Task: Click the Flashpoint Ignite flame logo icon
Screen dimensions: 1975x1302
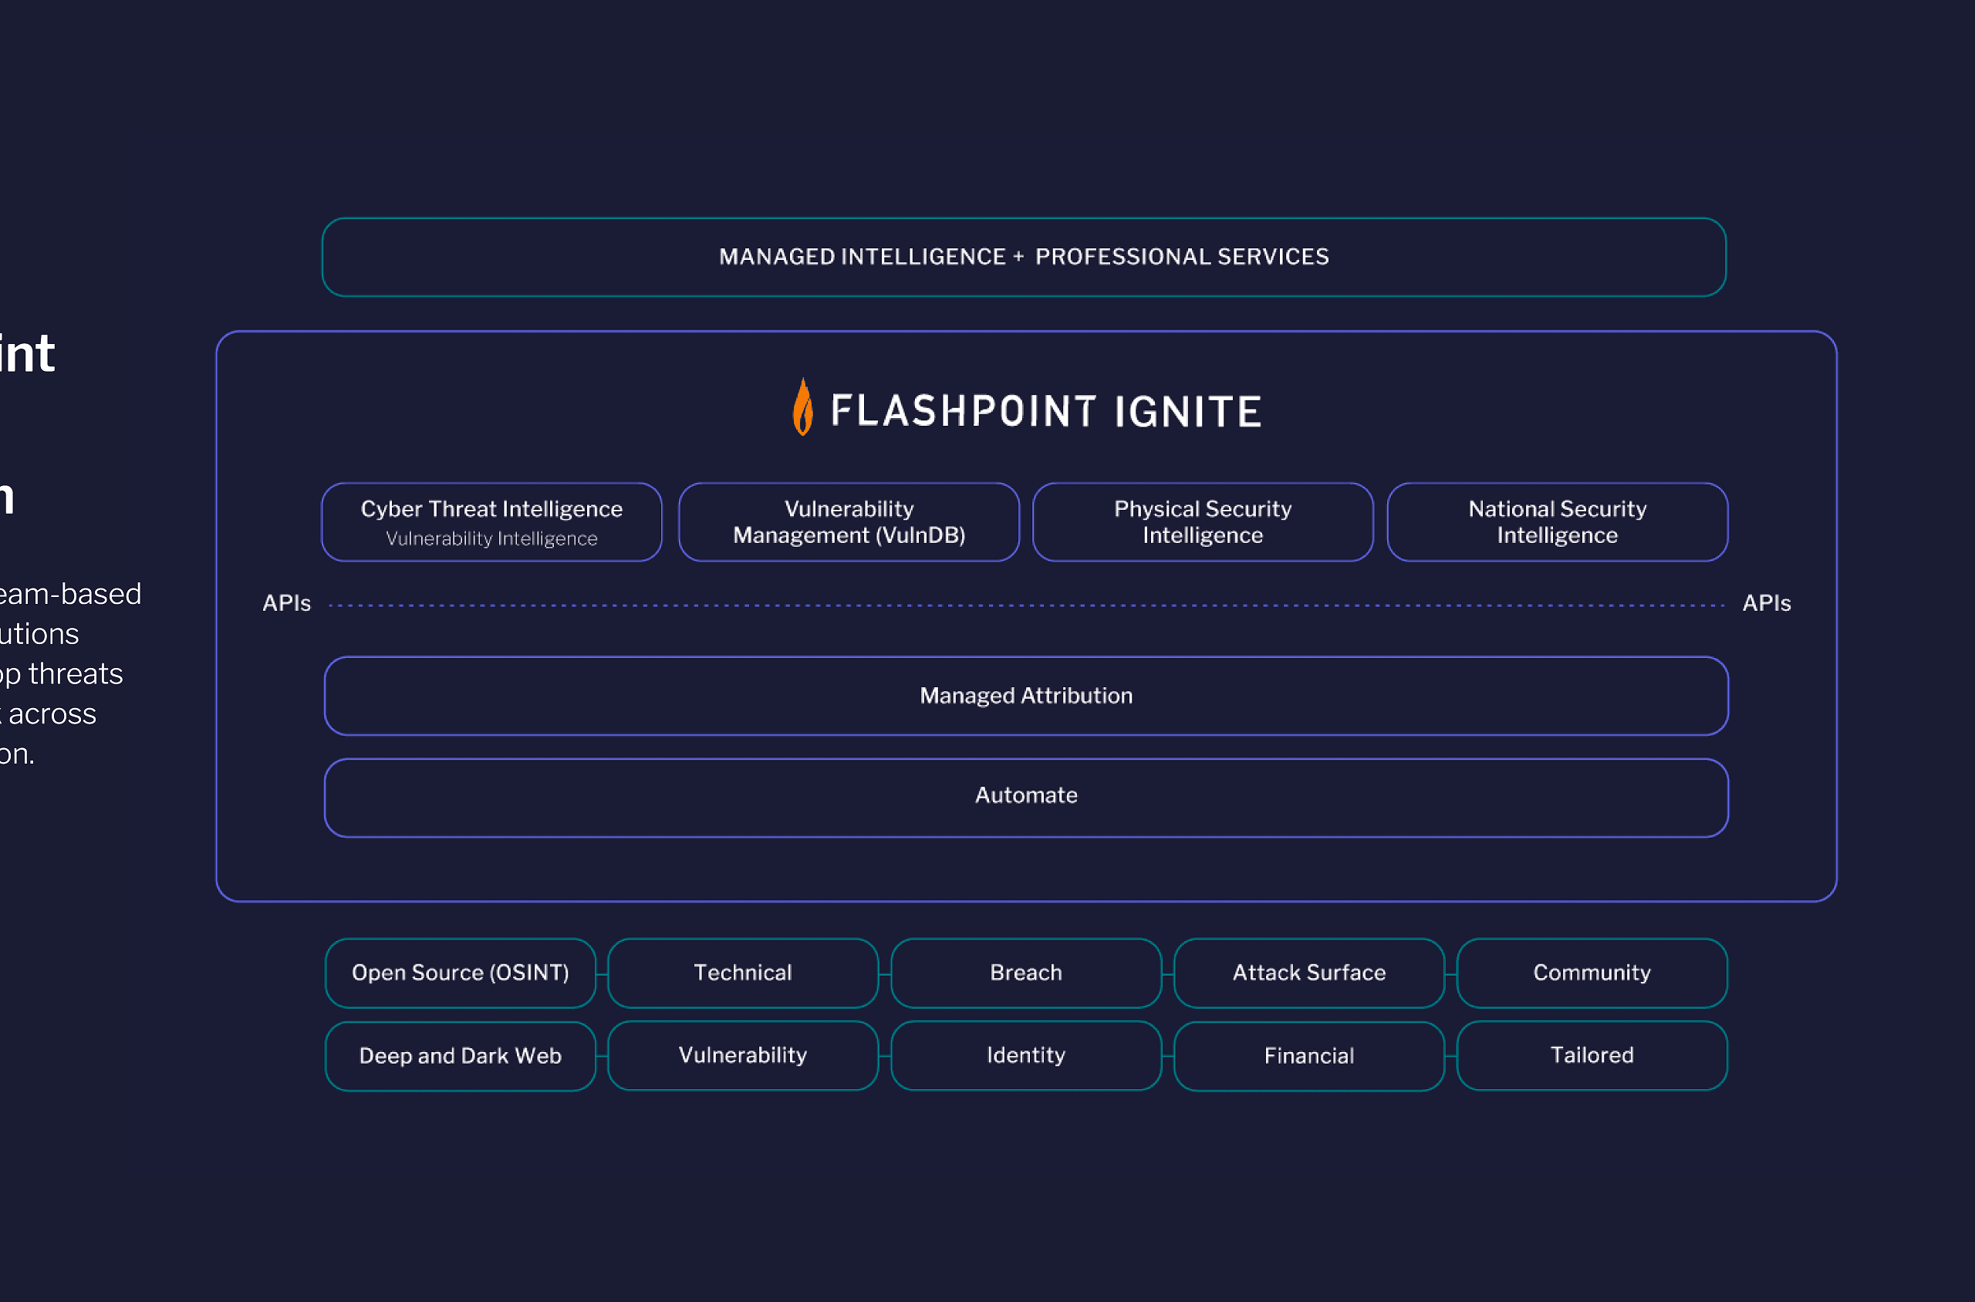Action: coord(802,408)
